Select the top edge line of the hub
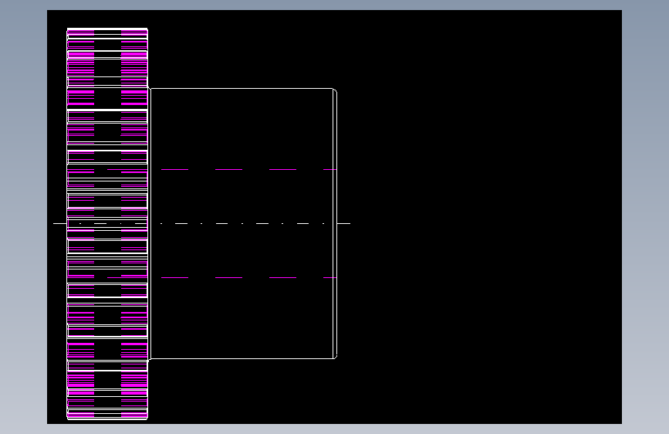The height and width of the screenshot is (434, 669). click(x=242, y=89)
